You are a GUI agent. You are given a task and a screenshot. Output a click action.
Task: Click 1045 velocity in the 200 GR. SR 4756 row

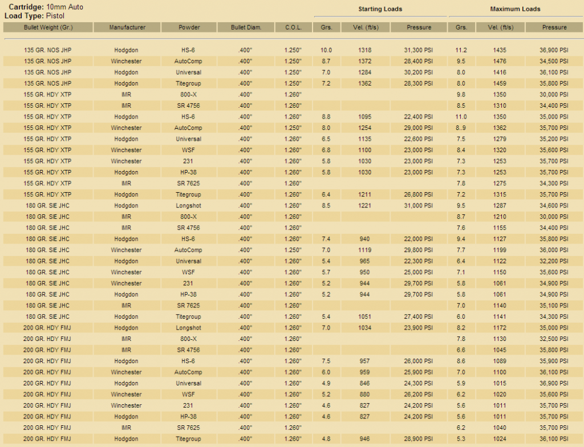tap(500, 350)
